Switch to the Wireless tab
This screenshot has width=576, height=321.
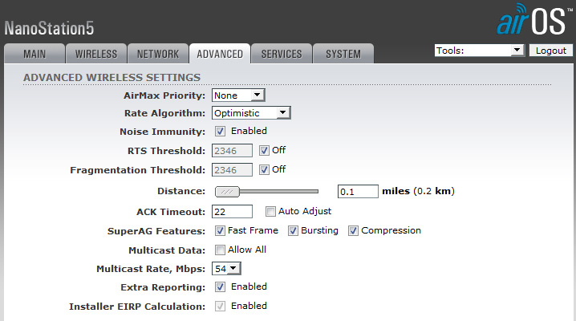[96, 54]
